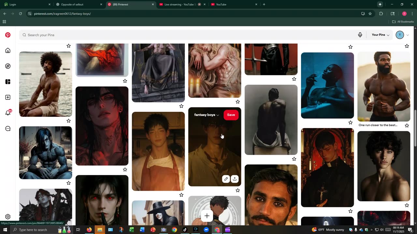
Task: Bookmark this page with address bar star
Action: 370,14
